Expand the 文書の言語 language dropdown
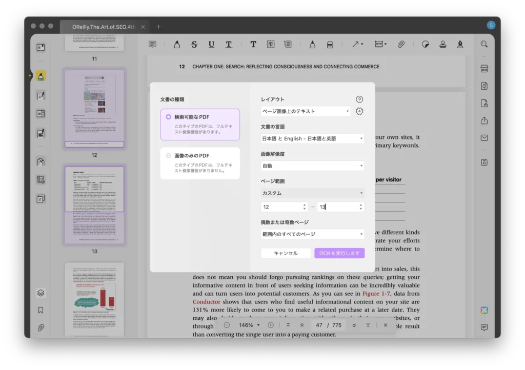The image size is (525, 370). [312, 138]
